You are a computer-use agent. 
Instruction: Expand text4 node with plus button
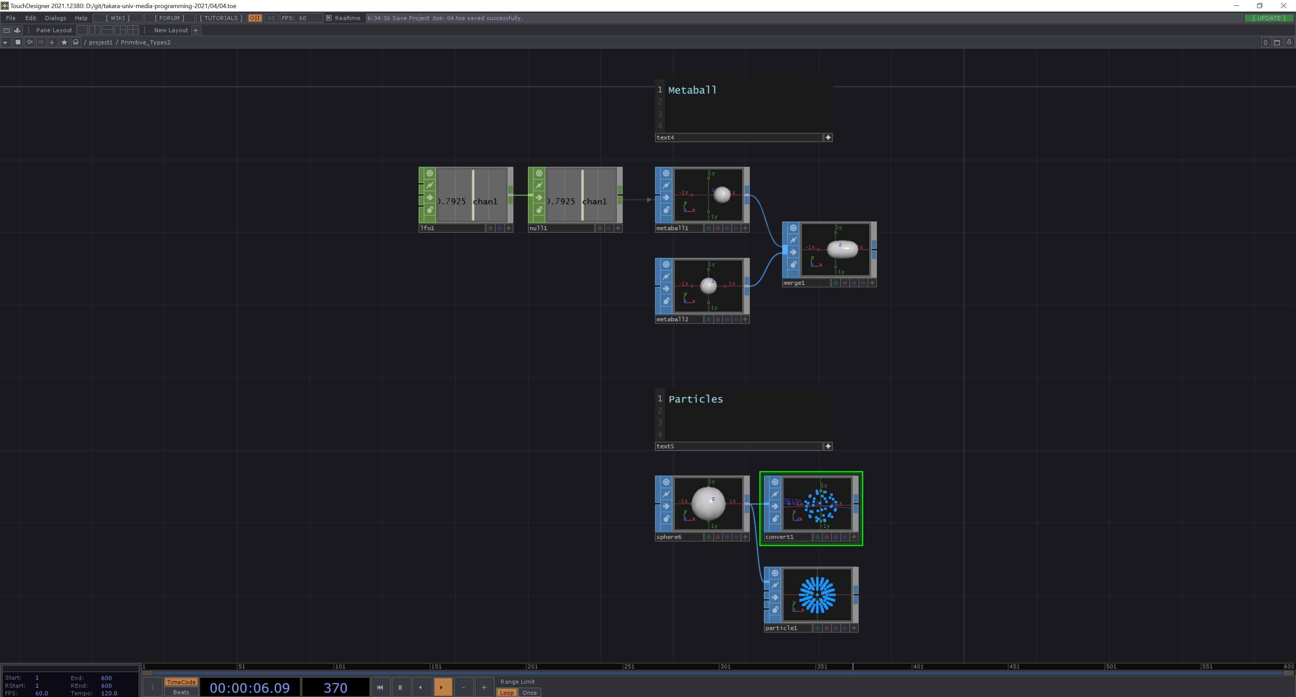(828, 137)
